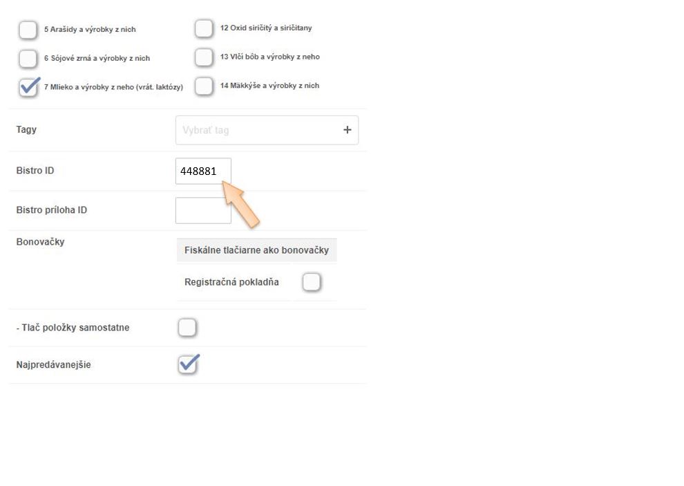Enable the Registračná pokladňa checkbox

(312, 282)
